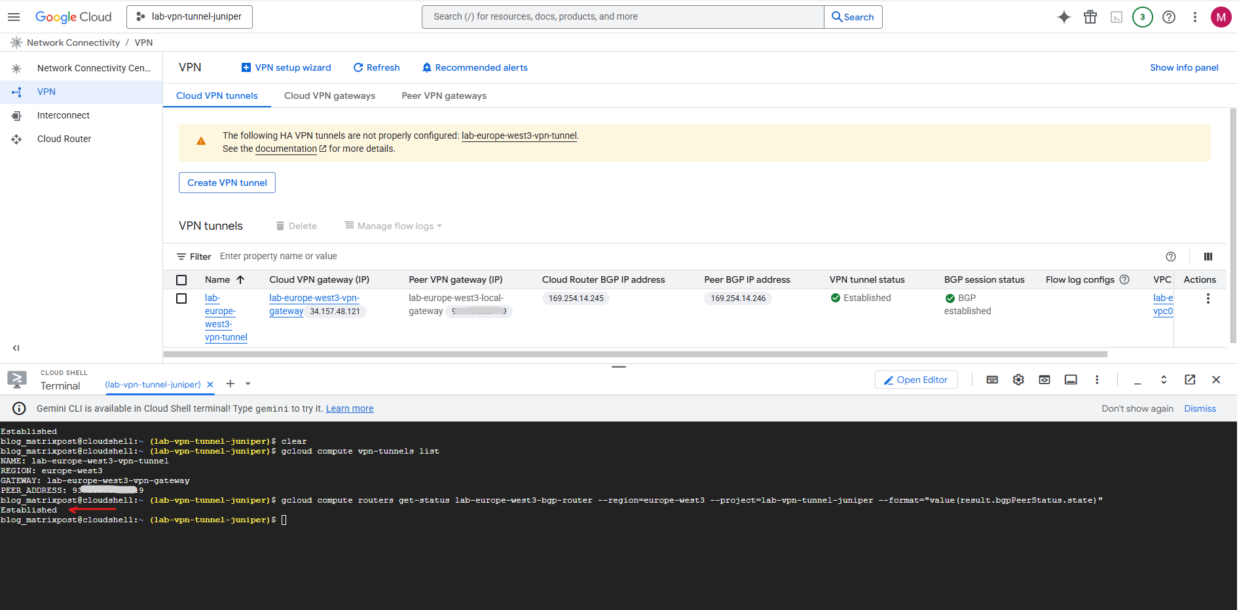Screen dimensions: 1239x610
Task: Open lab-europe-west3-vpn-tunnel link in warning banner
Action: coord(519,135)
